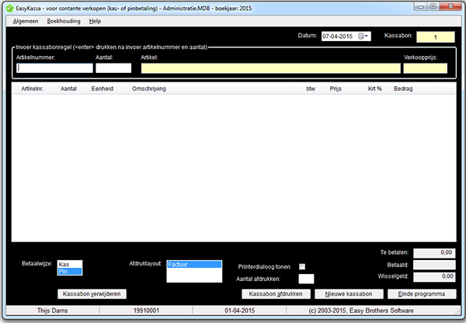Click the Aantal afdrukken input box
Screen dimensions: 466x323
(x=306, y=279)
